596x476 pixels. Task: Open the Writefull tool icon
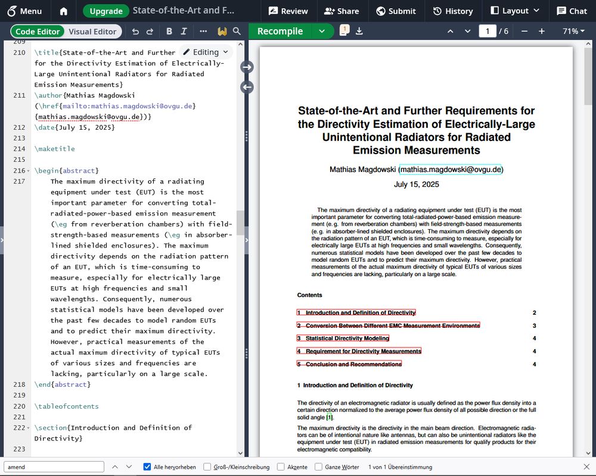point(222,32)
